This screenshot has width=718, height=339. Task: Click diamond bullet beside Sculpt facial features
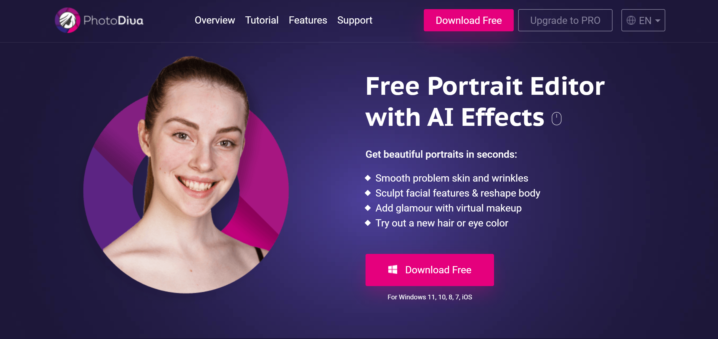click(x=368, y=193)
